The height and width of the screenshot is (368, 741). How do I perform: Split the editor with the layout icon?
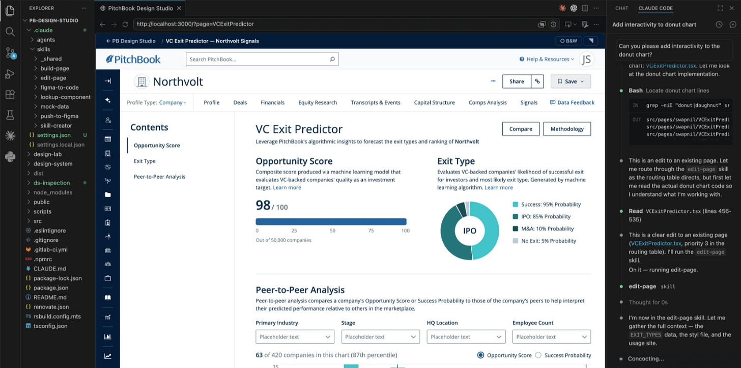(x=585, y=8)
